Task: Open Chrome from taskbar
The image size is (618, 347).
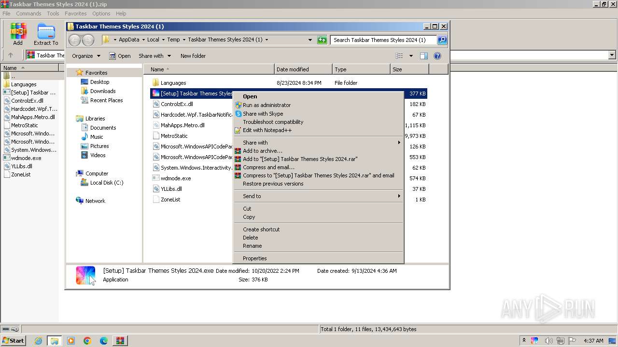Action: [x=87, y=341]
